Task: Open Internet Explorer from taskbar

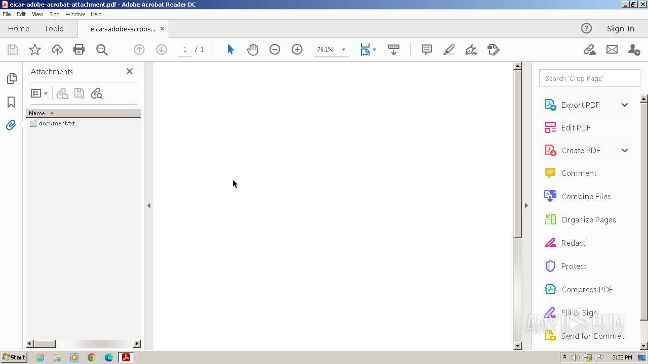Action: pyautogui.click(x=40, y=357)
